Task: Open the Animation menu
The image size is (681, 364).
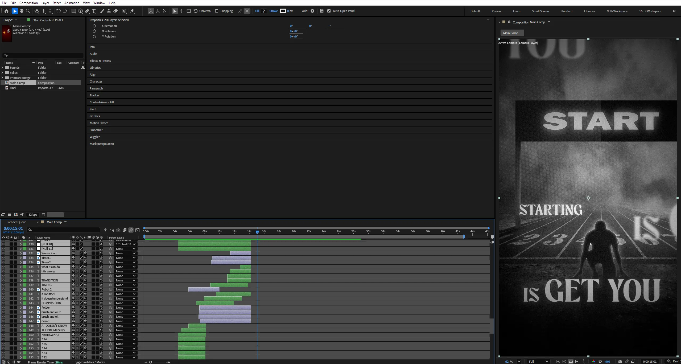Action: pos(72,3)
